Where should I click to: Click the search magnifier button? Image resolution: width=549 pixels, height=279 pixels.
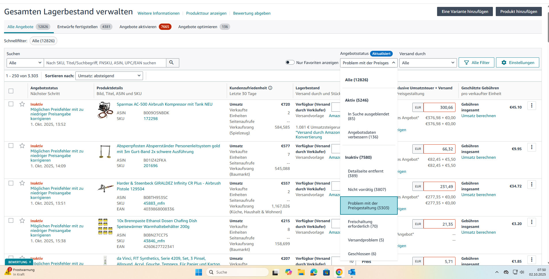tap(172, 63)
